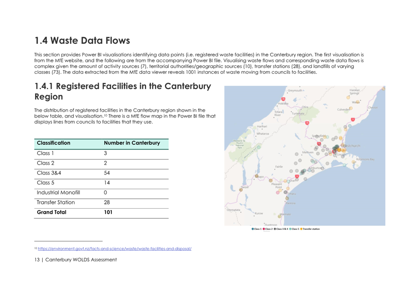Click the red highway shield near Culverden
Screen dimensions: 399x282
click(353, 119)
